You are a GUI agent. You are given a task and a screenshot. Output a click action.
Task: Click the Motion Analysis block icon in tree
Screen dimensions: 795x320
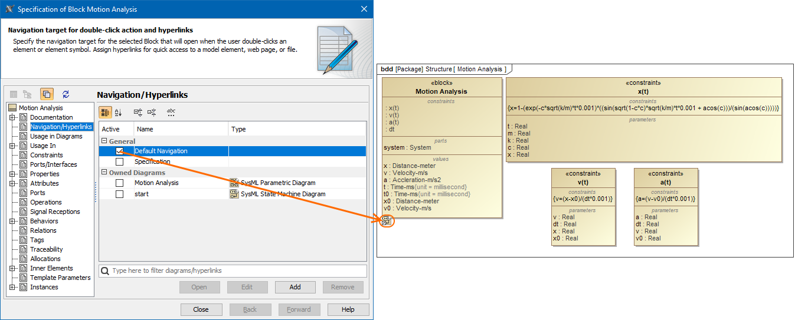12,108
